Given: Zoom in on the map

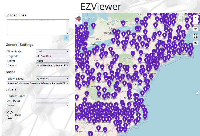Looking at the screenshot, I should pos(196,17).
